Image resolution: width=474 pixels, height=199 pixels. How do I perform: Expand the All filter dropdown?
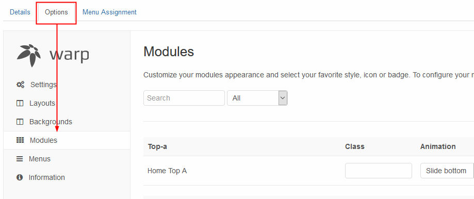point(257,98)
